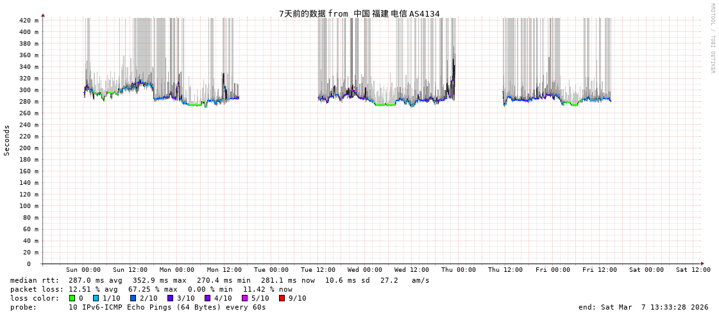Select the blue 2/10 loss swatch
This screenshot has width=719, height=316.
(x=133, y=298)
